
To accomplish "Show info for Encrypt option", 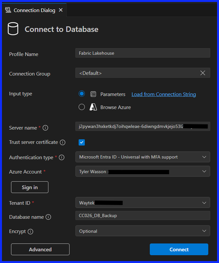I will click(30, 232).
